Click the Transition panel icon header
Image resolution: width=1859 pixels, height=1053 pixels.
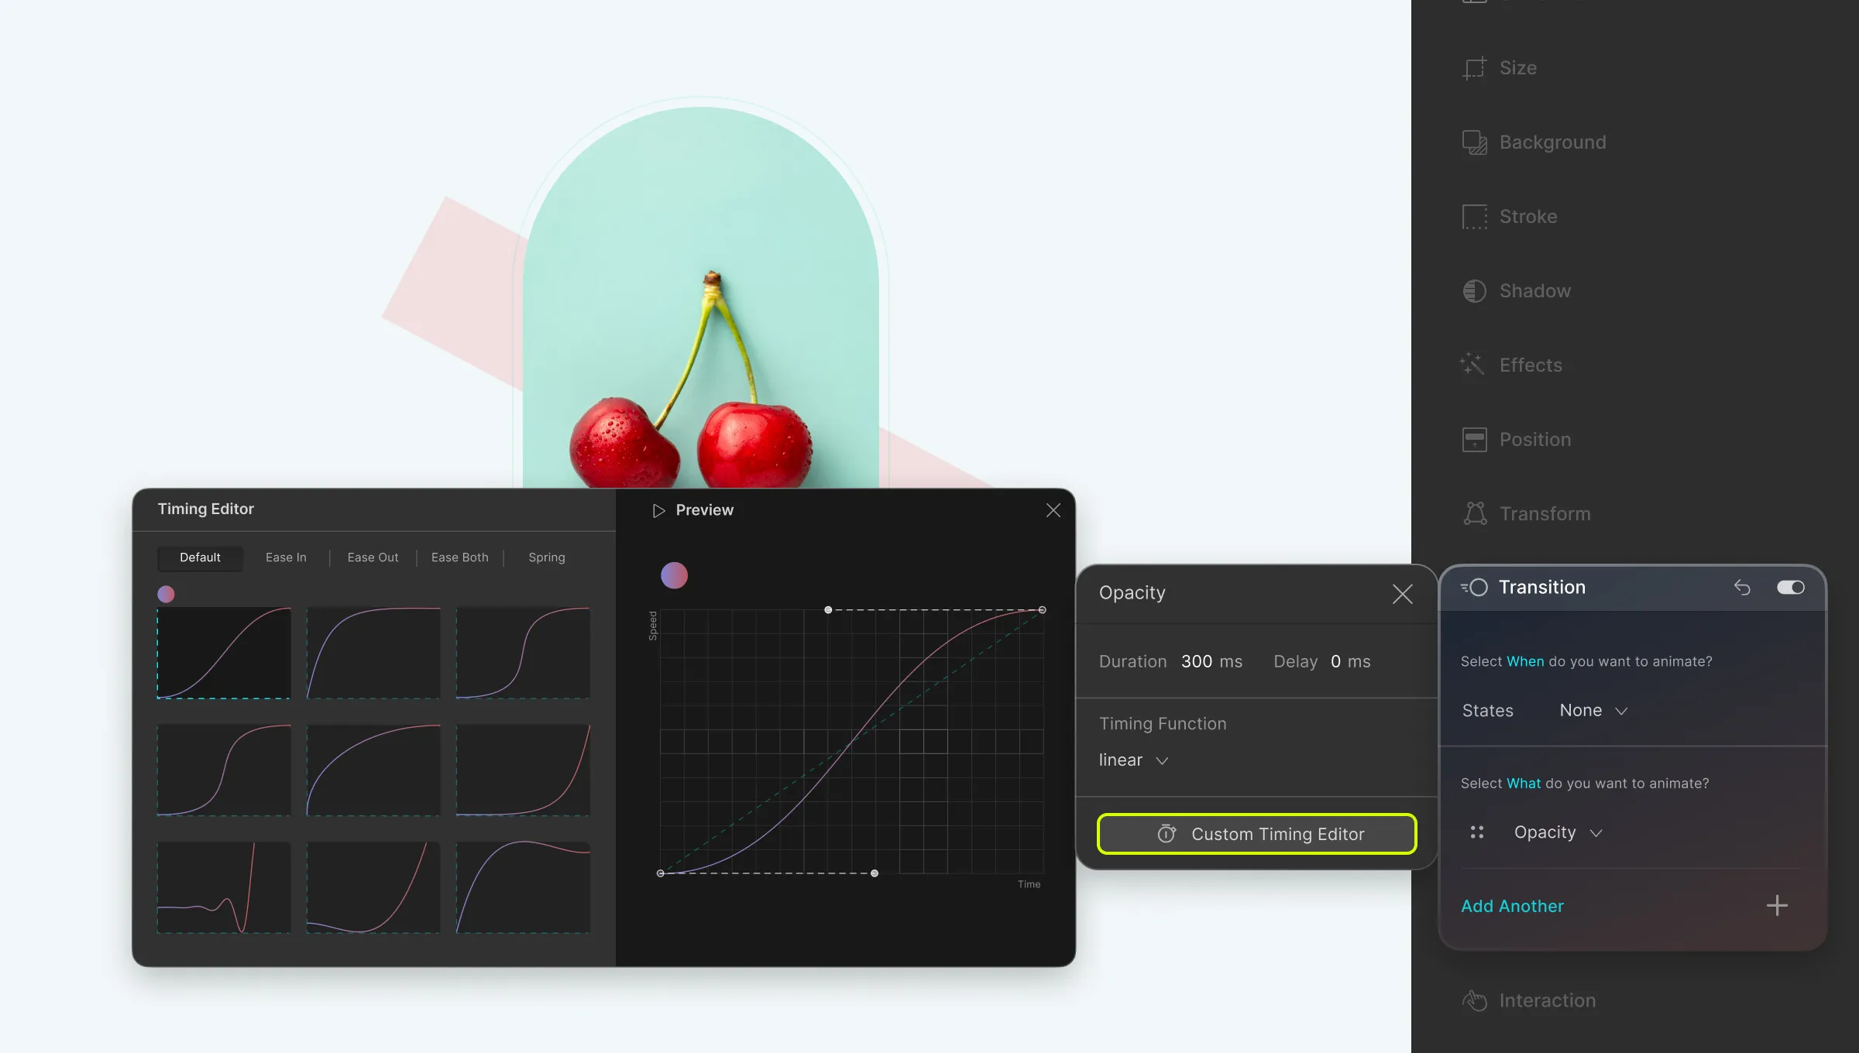pos(1475,587)
